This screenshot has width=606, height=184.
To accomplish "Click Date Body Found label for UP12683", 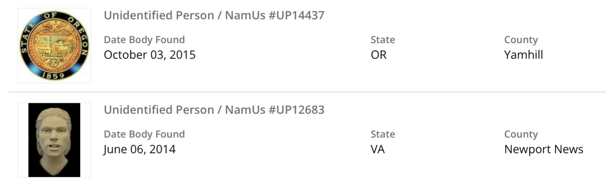I will (x=144, y=134).
